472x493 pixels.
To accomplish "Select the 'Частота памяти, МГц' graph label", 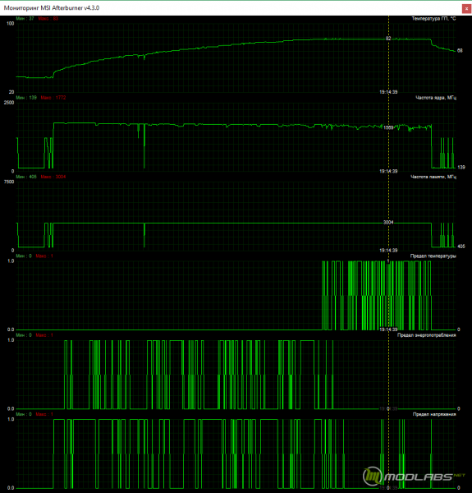I will pos(433,177).
